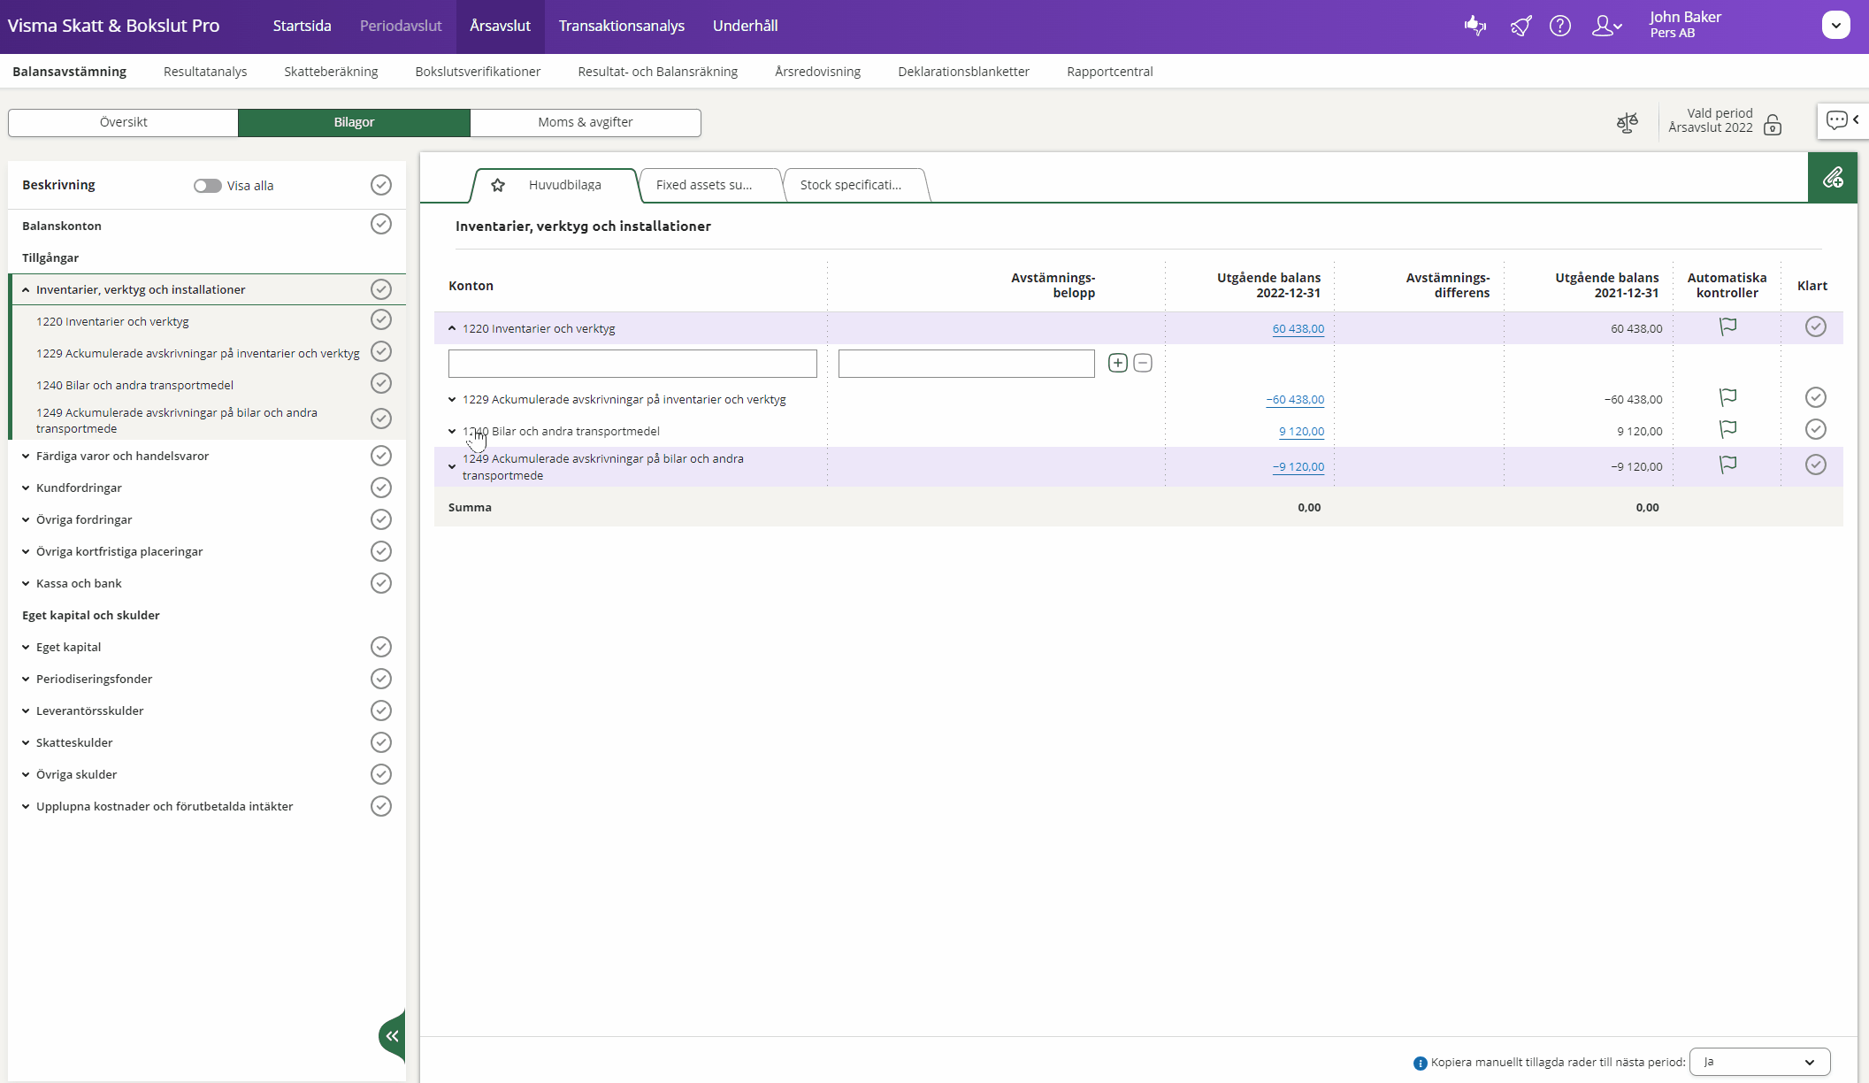Click the 60 438,00 balance link

coord(1298,328)
